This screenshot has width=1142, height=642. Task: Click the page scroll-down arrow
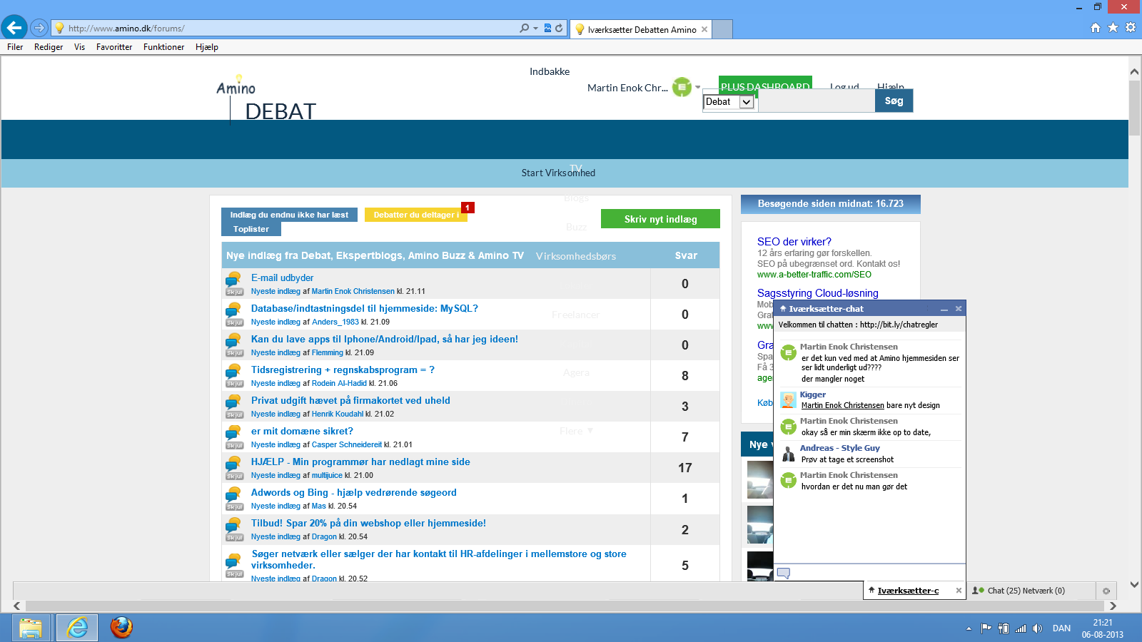click(1134, 584)
